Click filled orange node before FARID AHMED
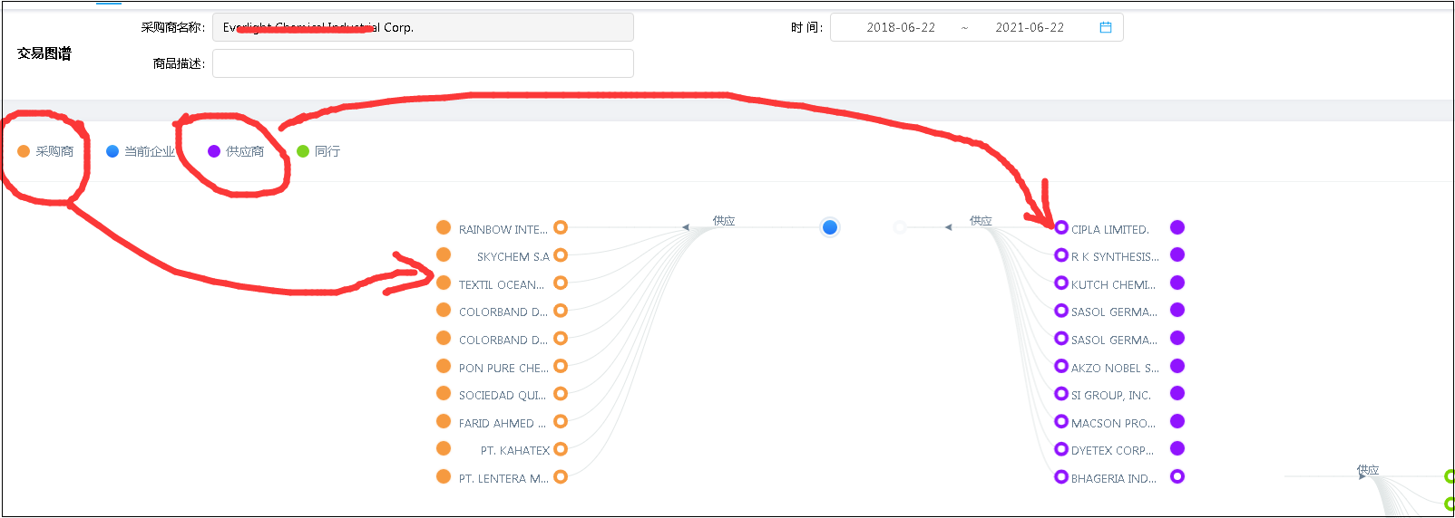 (x=444, y=421)
